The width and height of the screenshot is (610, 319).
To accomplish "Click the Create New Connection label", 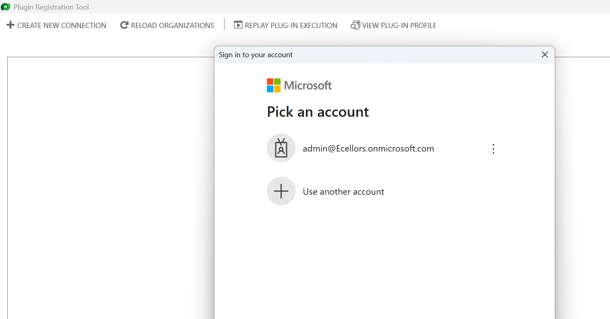I will (62, 26).
